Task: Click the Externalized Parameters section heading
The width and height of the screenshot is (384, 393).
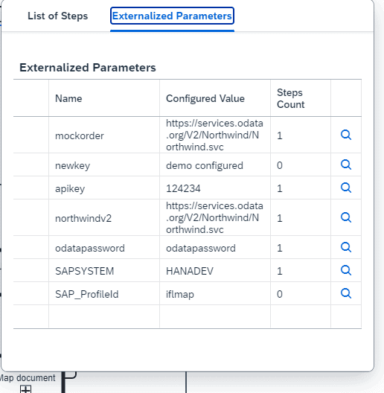Action: coord(88,68)
